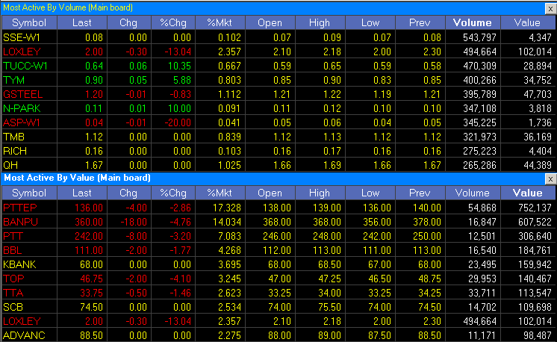Sort Volume table by %Chg column header

tap(173, 22)
